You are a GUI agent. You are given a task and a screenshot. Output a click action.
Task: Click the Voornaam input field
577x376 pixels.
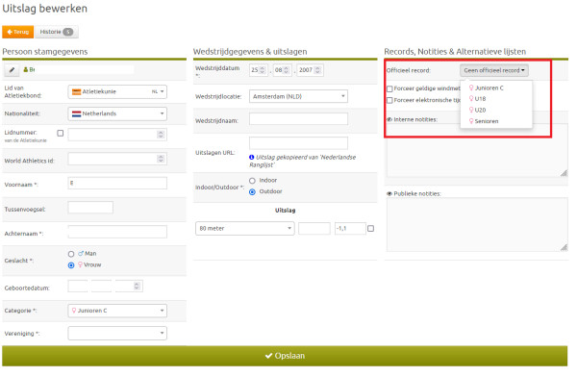pos(117,184)
